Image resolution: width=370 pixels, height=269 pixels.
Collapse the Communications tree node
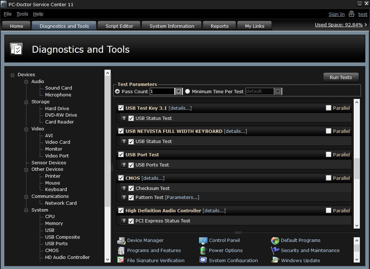click(x=26, y=197)
